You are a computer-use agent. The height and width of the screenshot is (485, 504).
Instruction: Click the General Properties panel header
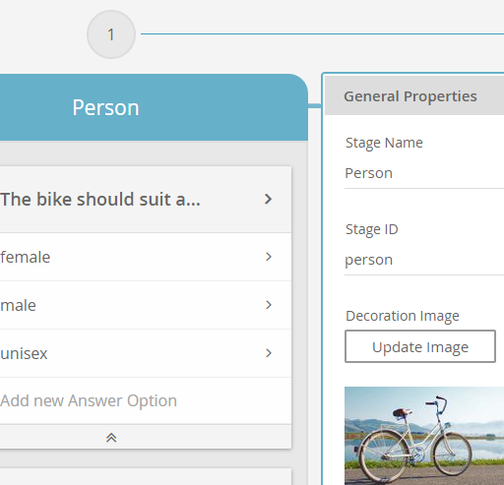(x=414, y=96)
